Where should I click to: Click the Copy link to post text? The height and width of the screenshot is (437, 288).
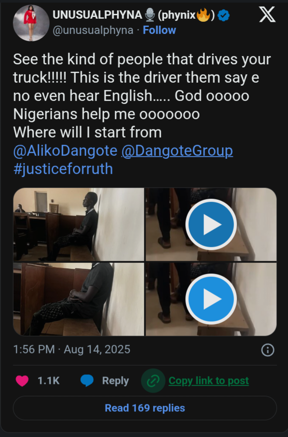pos(209,380)
